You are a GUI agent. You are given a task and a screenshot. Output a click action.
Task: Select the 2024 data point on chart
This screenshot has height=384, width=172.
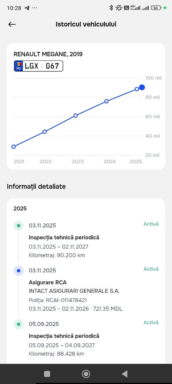[x=107, y=101]
